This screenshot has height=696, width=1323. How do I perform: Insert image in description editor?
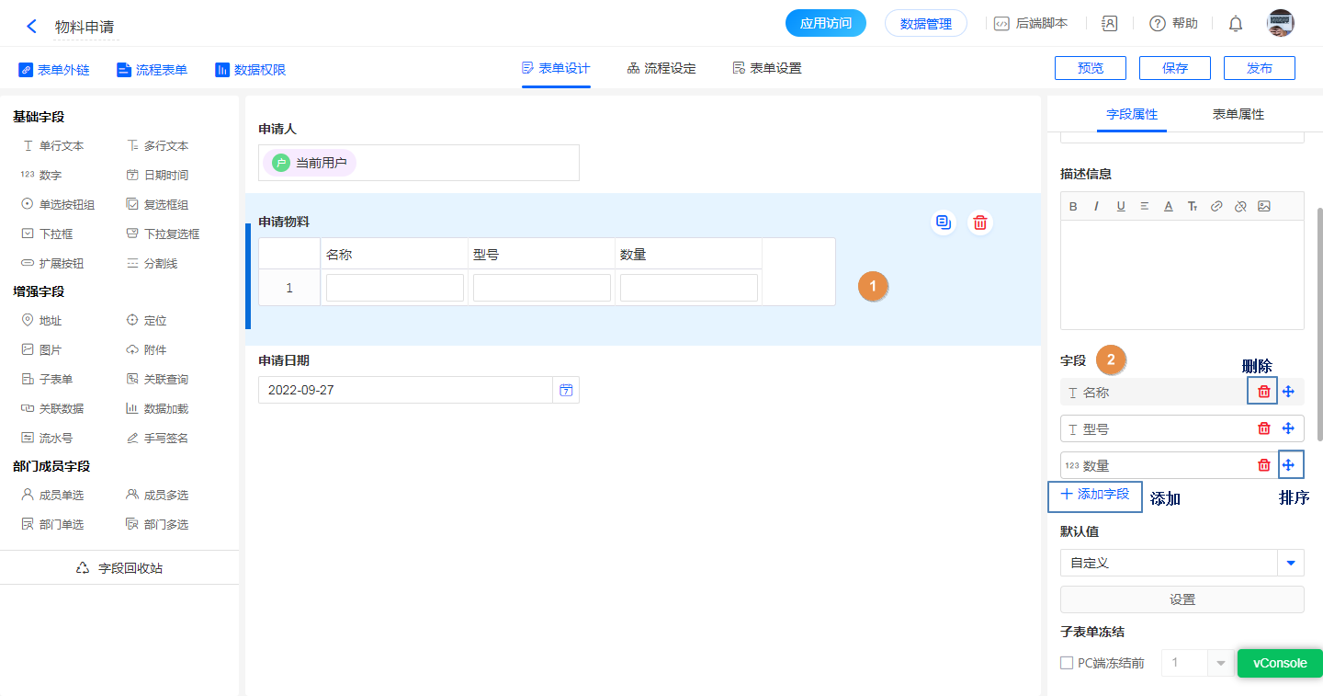(x=1264, y=206)
